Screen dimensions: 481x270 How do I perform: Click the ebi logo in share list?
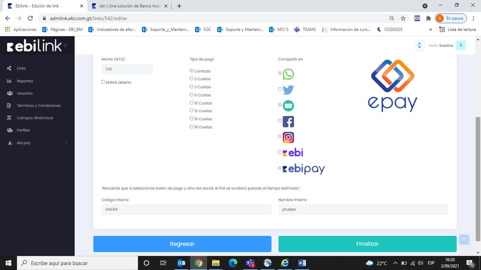[293, 153]
